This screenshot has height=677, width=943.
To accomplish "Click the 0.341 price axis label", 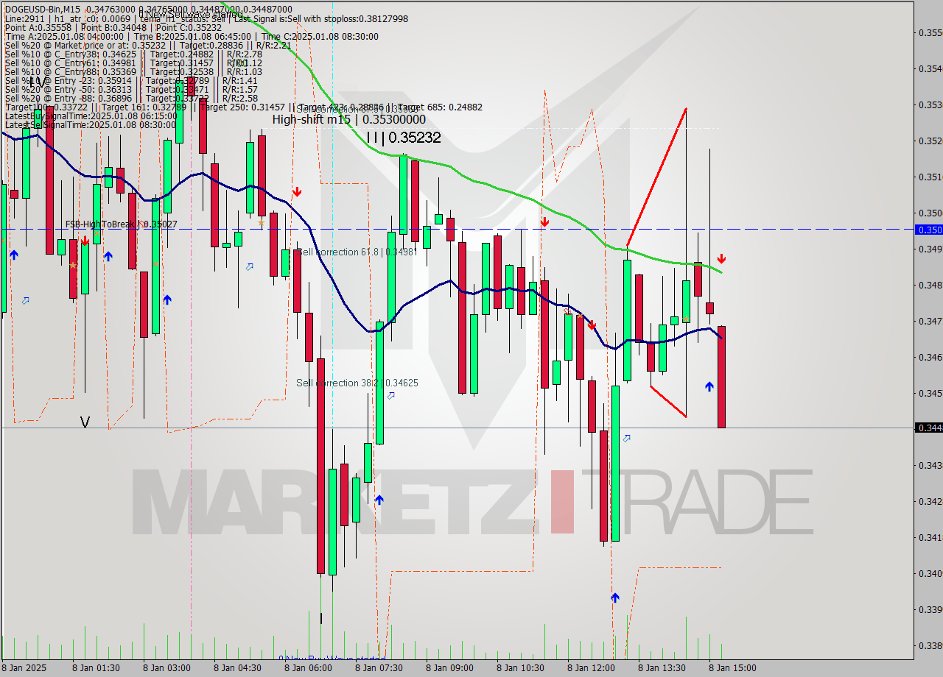I will click(x=930, y=537).
